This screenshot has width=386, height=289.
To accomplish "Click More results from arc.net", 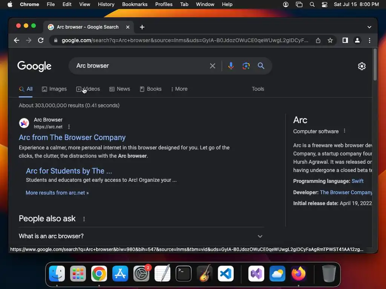I will pyautogui.click(x=57, y=193).
